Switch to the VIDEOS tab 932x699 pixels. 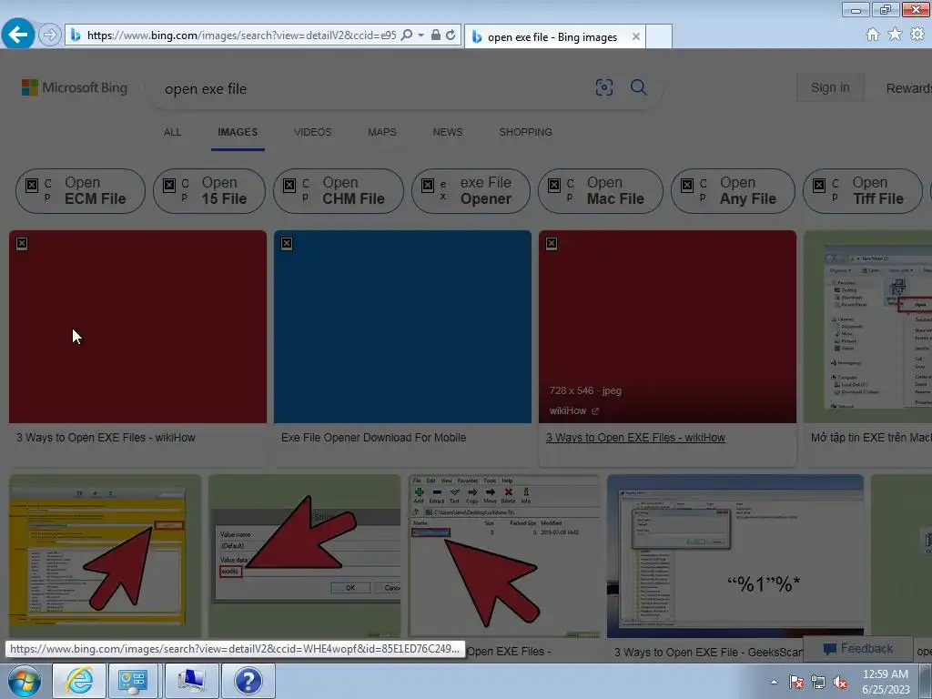(313, 132)
